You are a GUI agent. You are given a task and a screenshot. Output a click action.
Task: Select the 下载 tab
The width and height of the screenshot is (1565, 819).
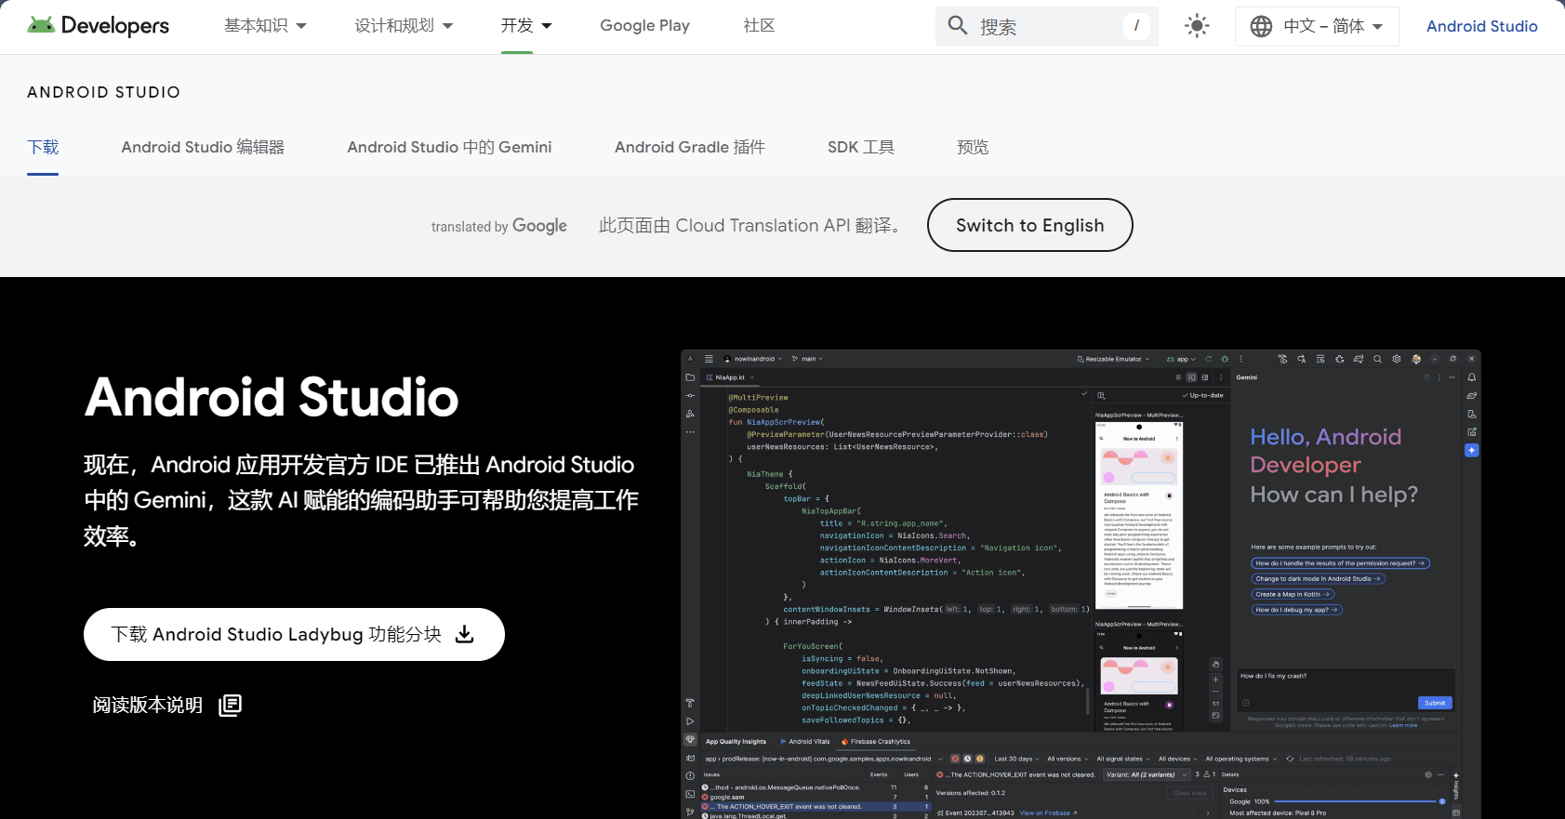coord(43,147)
